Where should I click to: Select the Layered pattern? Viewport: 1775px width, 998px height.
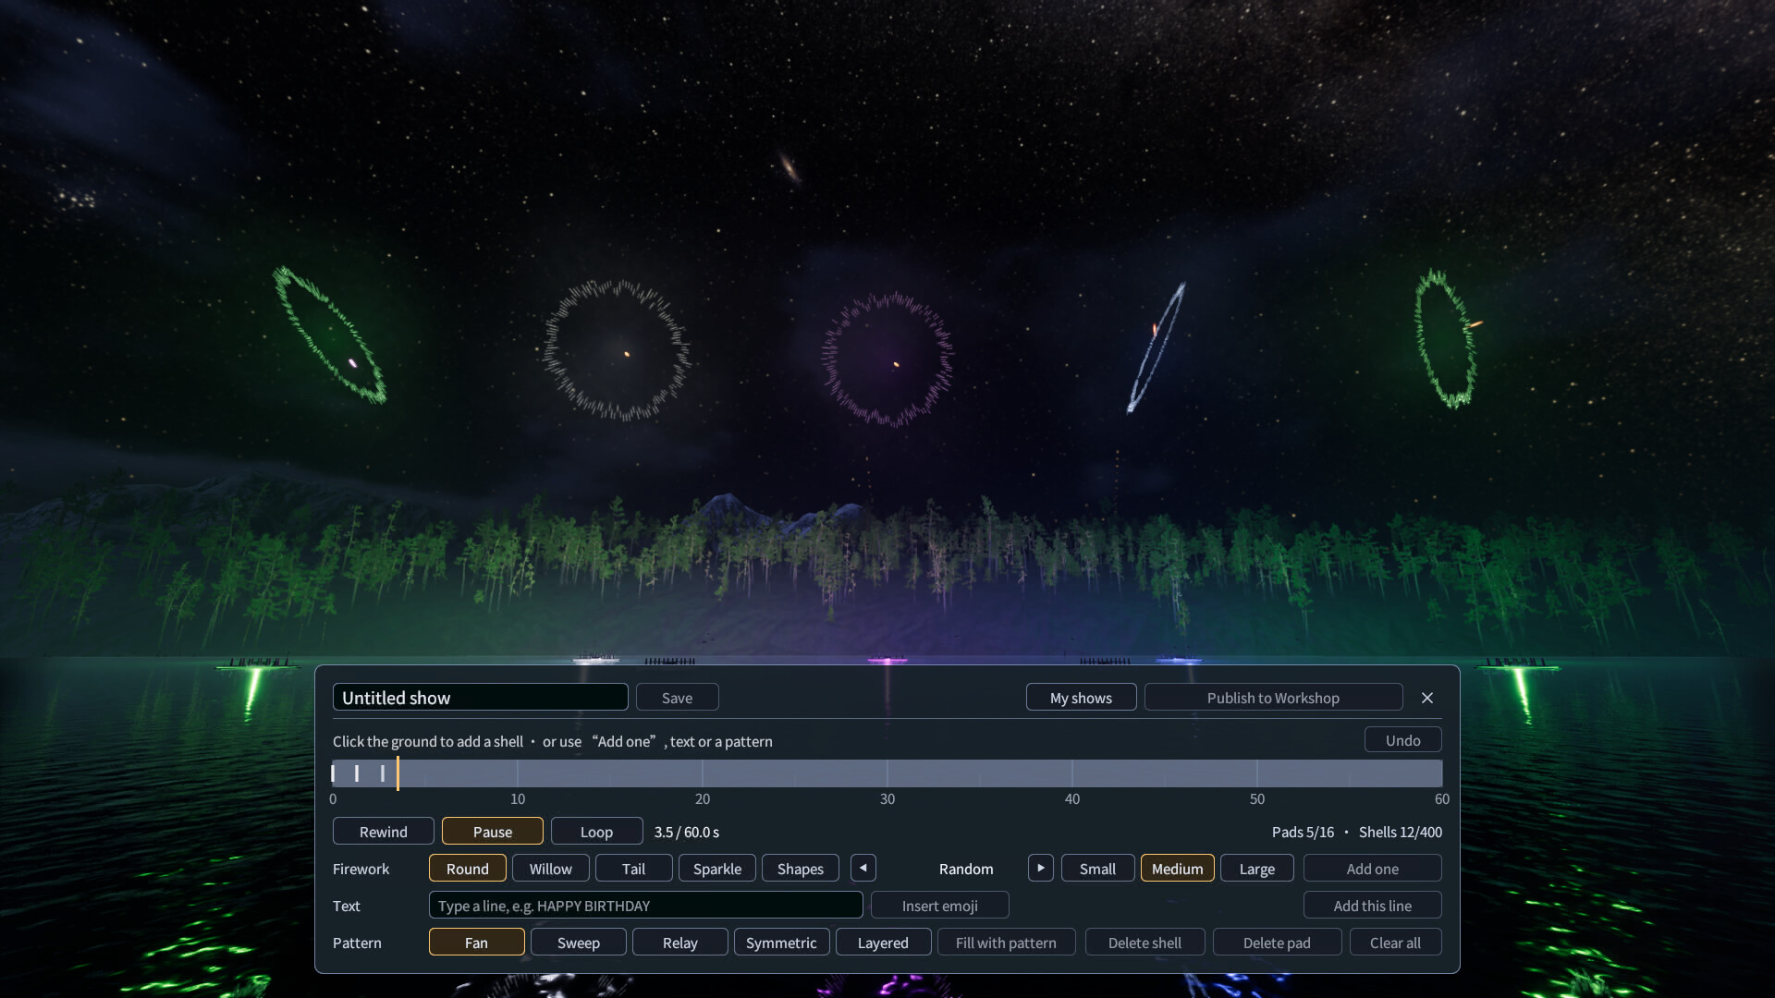[x=884, y=942]
